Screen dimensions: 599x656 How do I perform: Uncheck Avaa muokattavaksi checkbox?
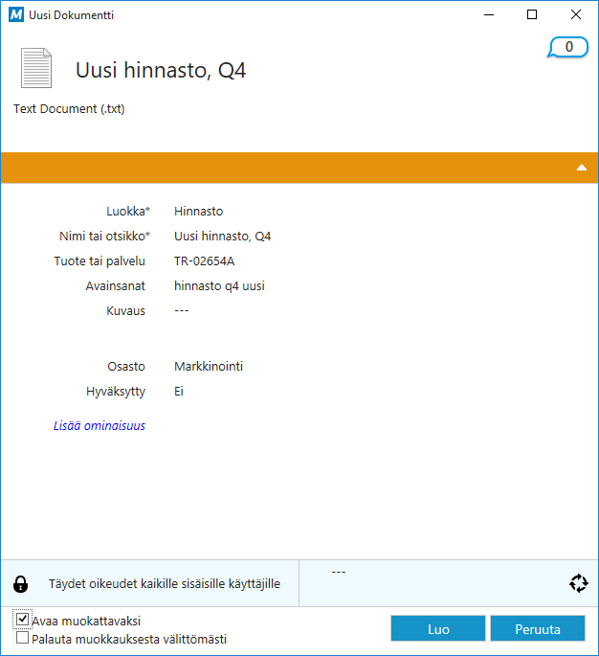(23, 621)
